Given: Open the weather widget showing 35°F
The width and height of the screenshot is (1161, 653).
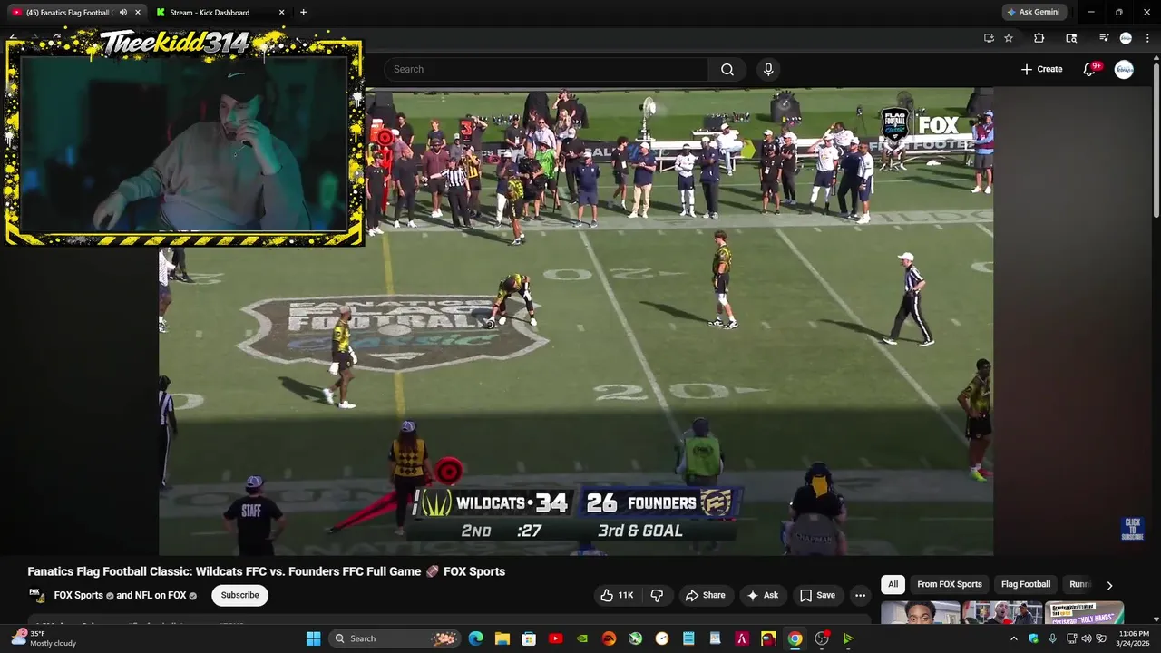Looking at the screenshot, I should (45, 638).
